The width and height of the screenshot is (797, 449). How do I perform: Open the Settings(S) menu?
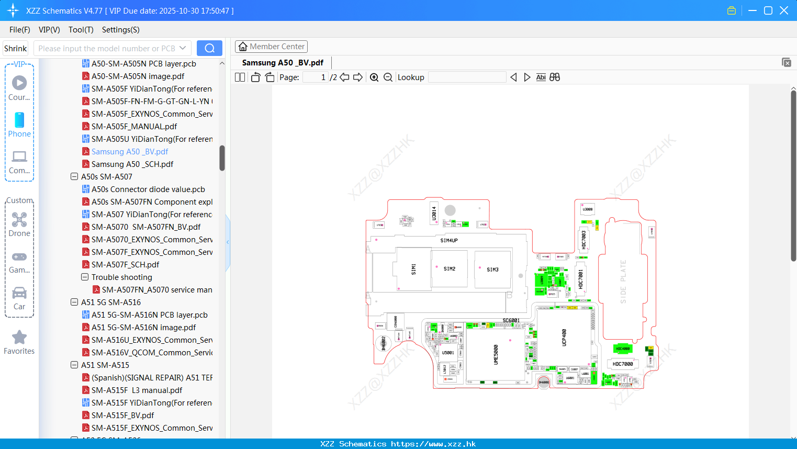pyautogui.click(x=121, y=30)
